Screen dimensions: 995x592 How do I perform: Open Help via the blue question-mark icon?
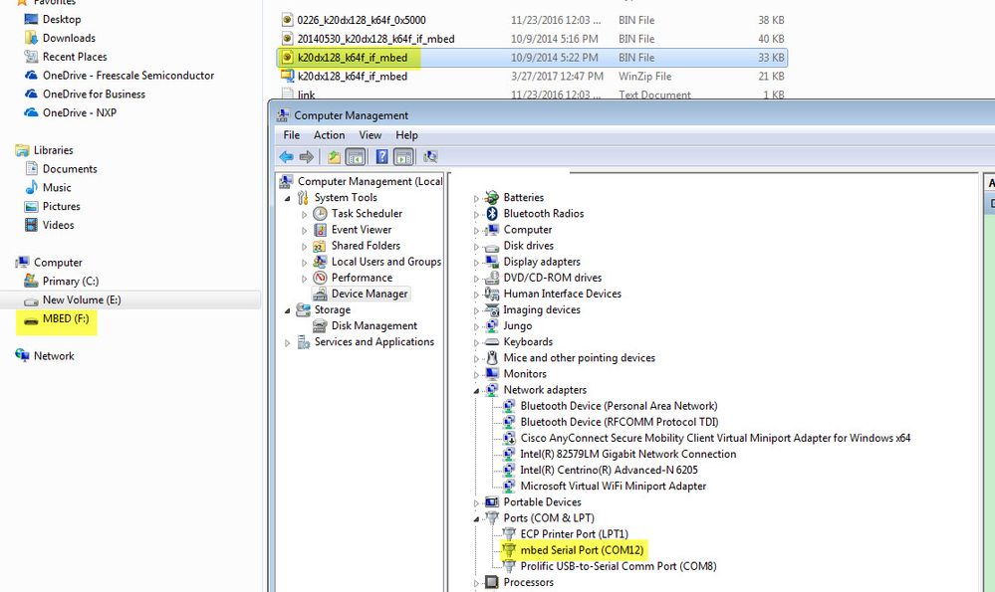pos(381,156)
